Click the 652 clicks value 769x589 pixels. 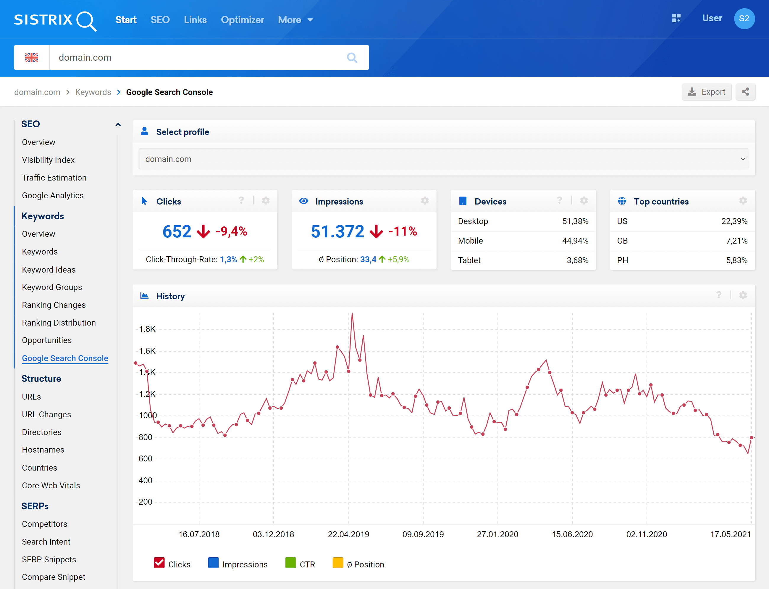[x=177, y=231]
